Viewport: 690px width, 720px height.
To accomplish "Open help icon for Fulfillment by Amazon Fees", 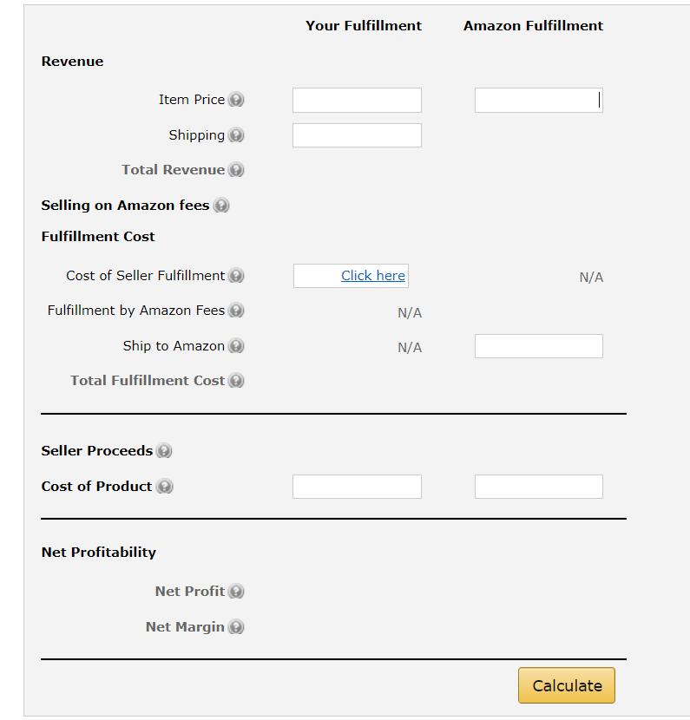I will pyautogui.click(x=236, y=311).
